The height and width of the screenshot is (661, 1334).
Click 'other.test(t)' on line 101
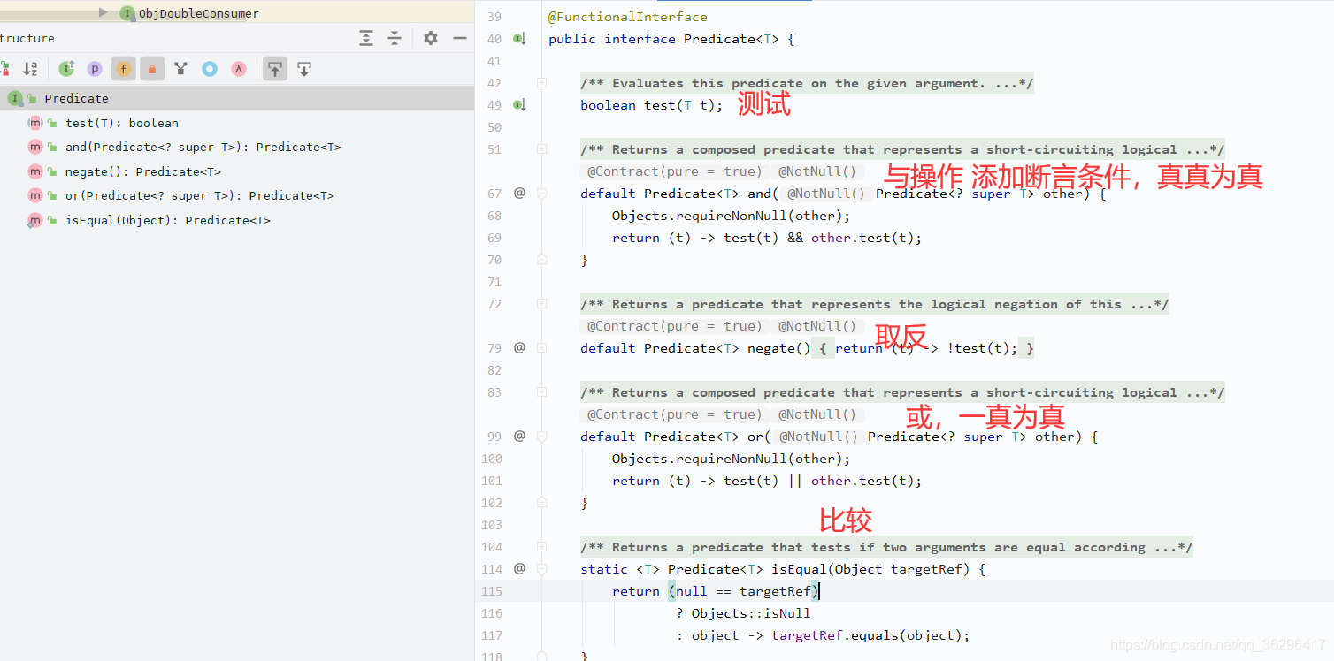(862, 481)
